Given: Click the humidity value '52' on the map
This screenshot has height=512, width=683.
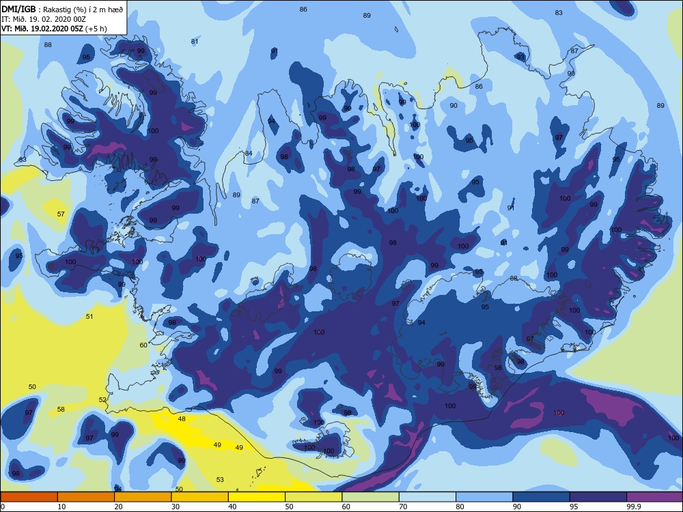Looking at the screenshot, I should [102, 399].
